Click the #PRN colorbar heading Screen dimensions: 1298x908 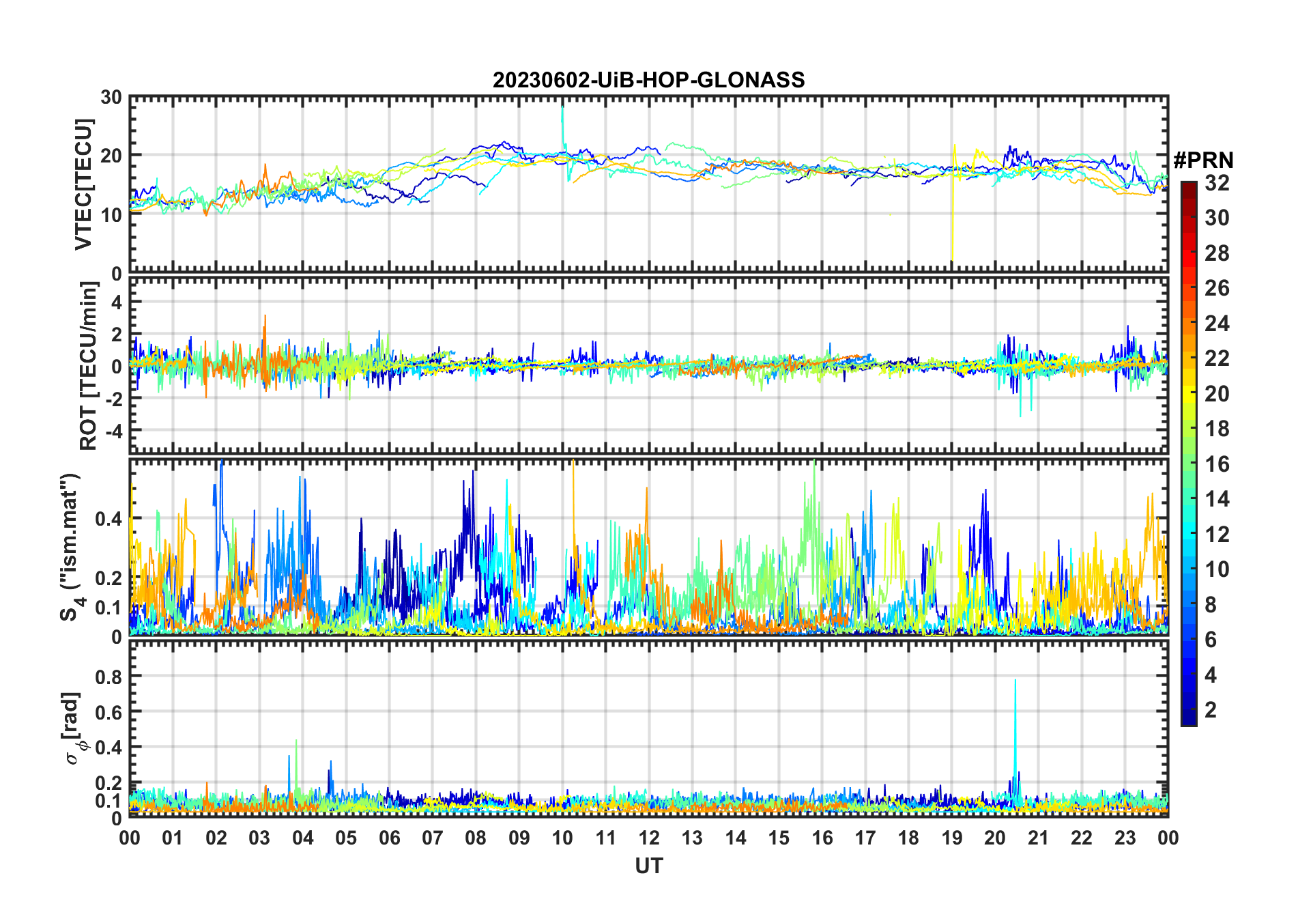1204,160
